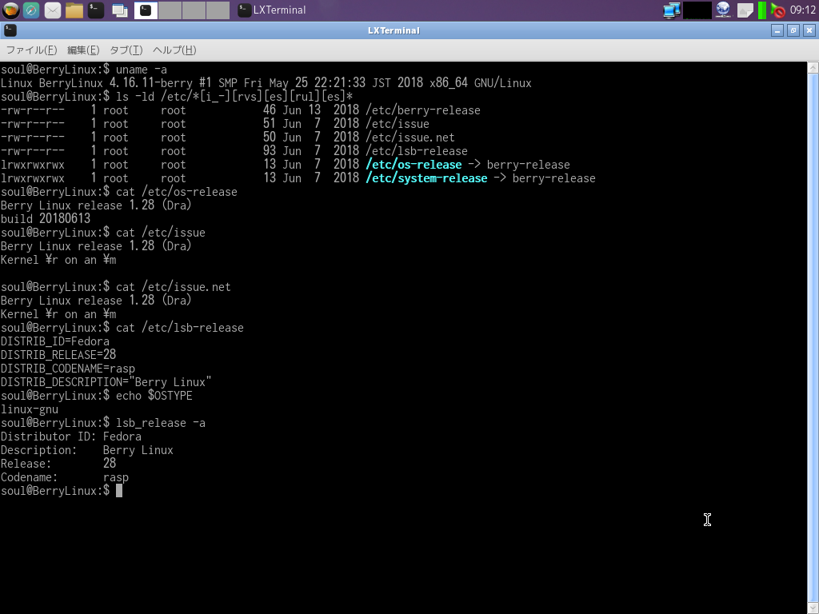Image resolution: width=819 pixels, height=614 pixels.
Task: Open the 編集(E) menu
Action: click(83, 50)
